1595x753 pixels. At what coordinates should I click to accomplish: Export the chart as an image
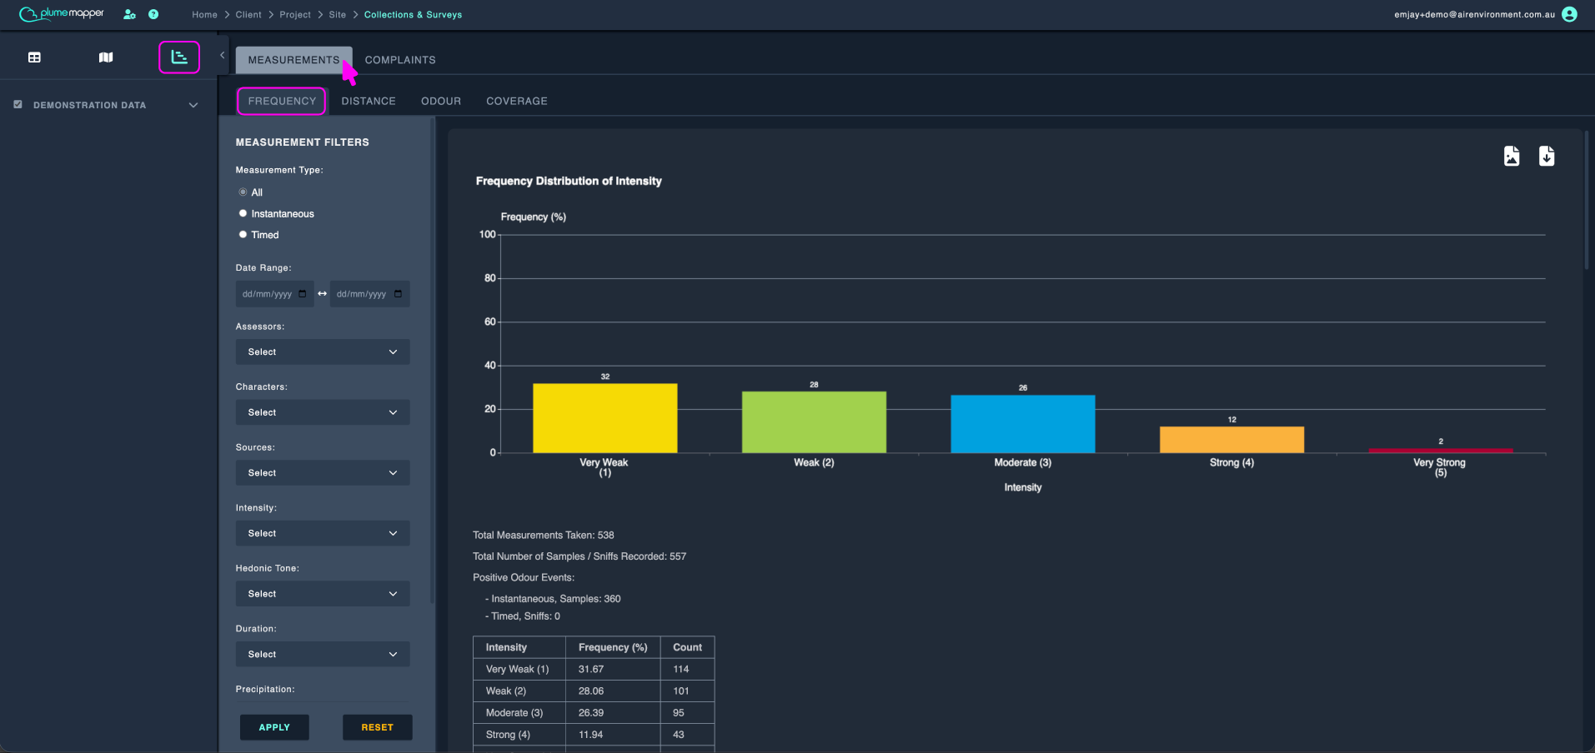click(x=1512, y=156)
